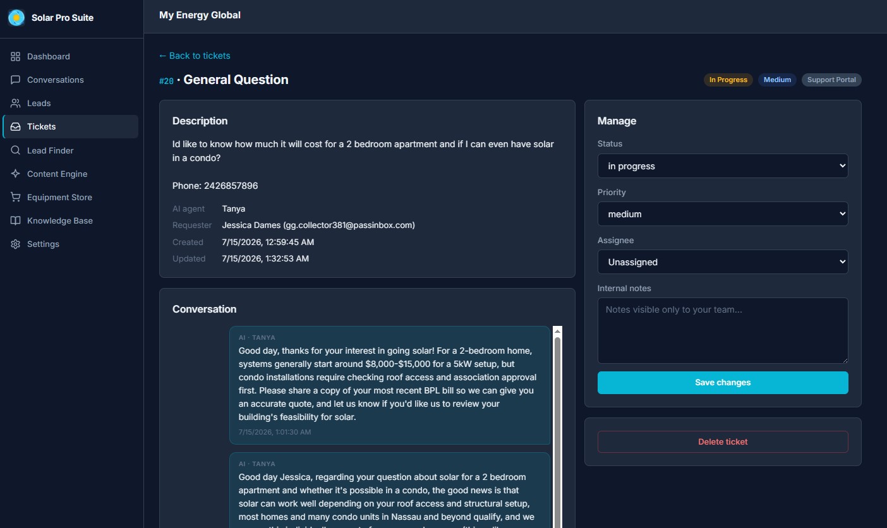The width and height of the screenshot is (887, 528).
Task: Open the Assignee dropdown showing Unassigned
Action: point(723,262)
